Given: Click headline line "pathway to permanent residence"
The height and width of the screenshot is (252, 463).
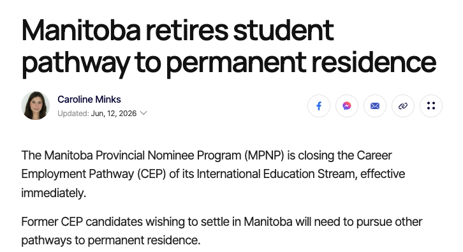Looking at the screenshot, I should tap(228, 63).
